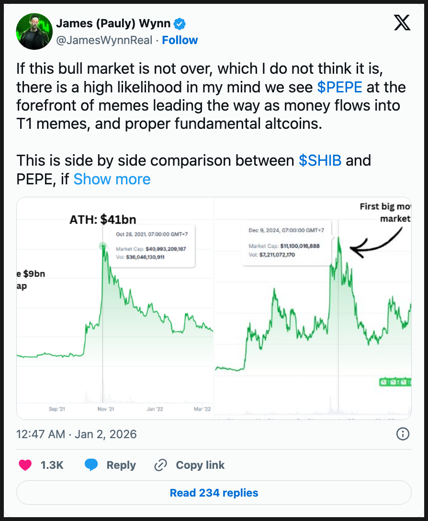This screenshot has height=521, width=428.
Task: Open James Wynn's profile avatar
Action: tap(34, 32)
